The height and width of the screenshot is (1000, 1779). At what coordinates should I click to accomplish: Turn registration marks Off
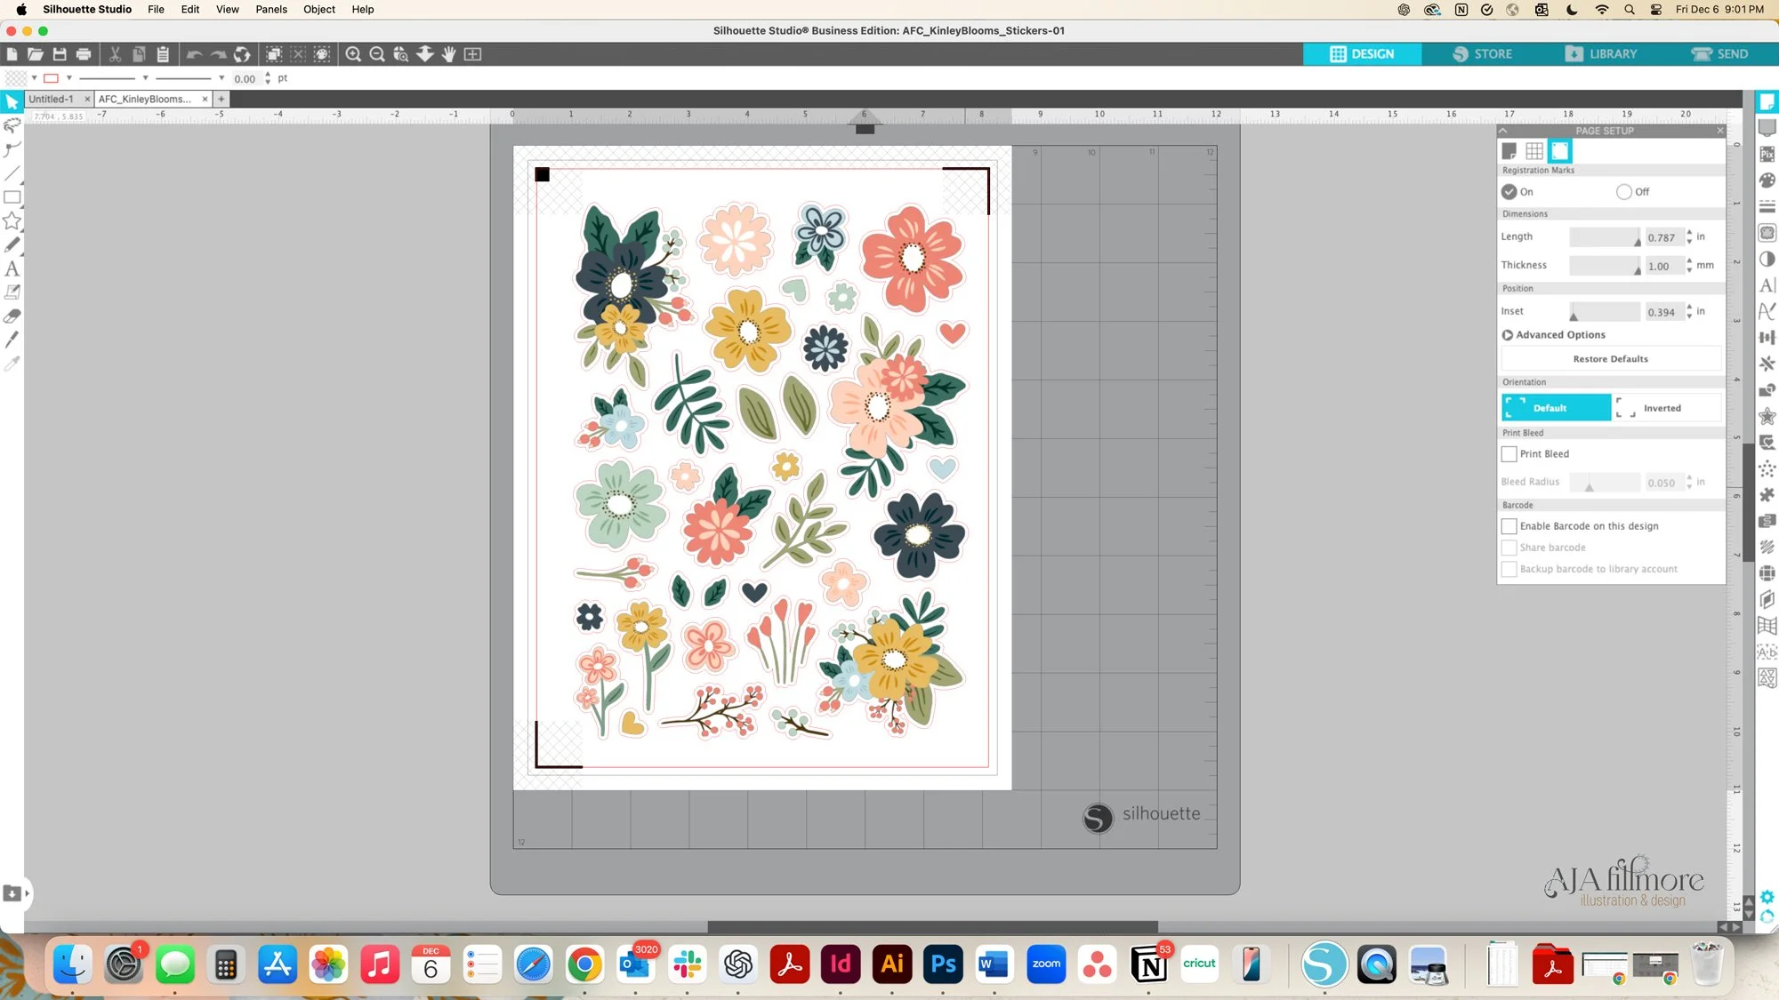coord(1624,192)
